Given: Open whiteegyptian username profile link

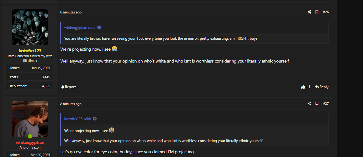Looking at the screenshot, I should click(x=30, y=142).
